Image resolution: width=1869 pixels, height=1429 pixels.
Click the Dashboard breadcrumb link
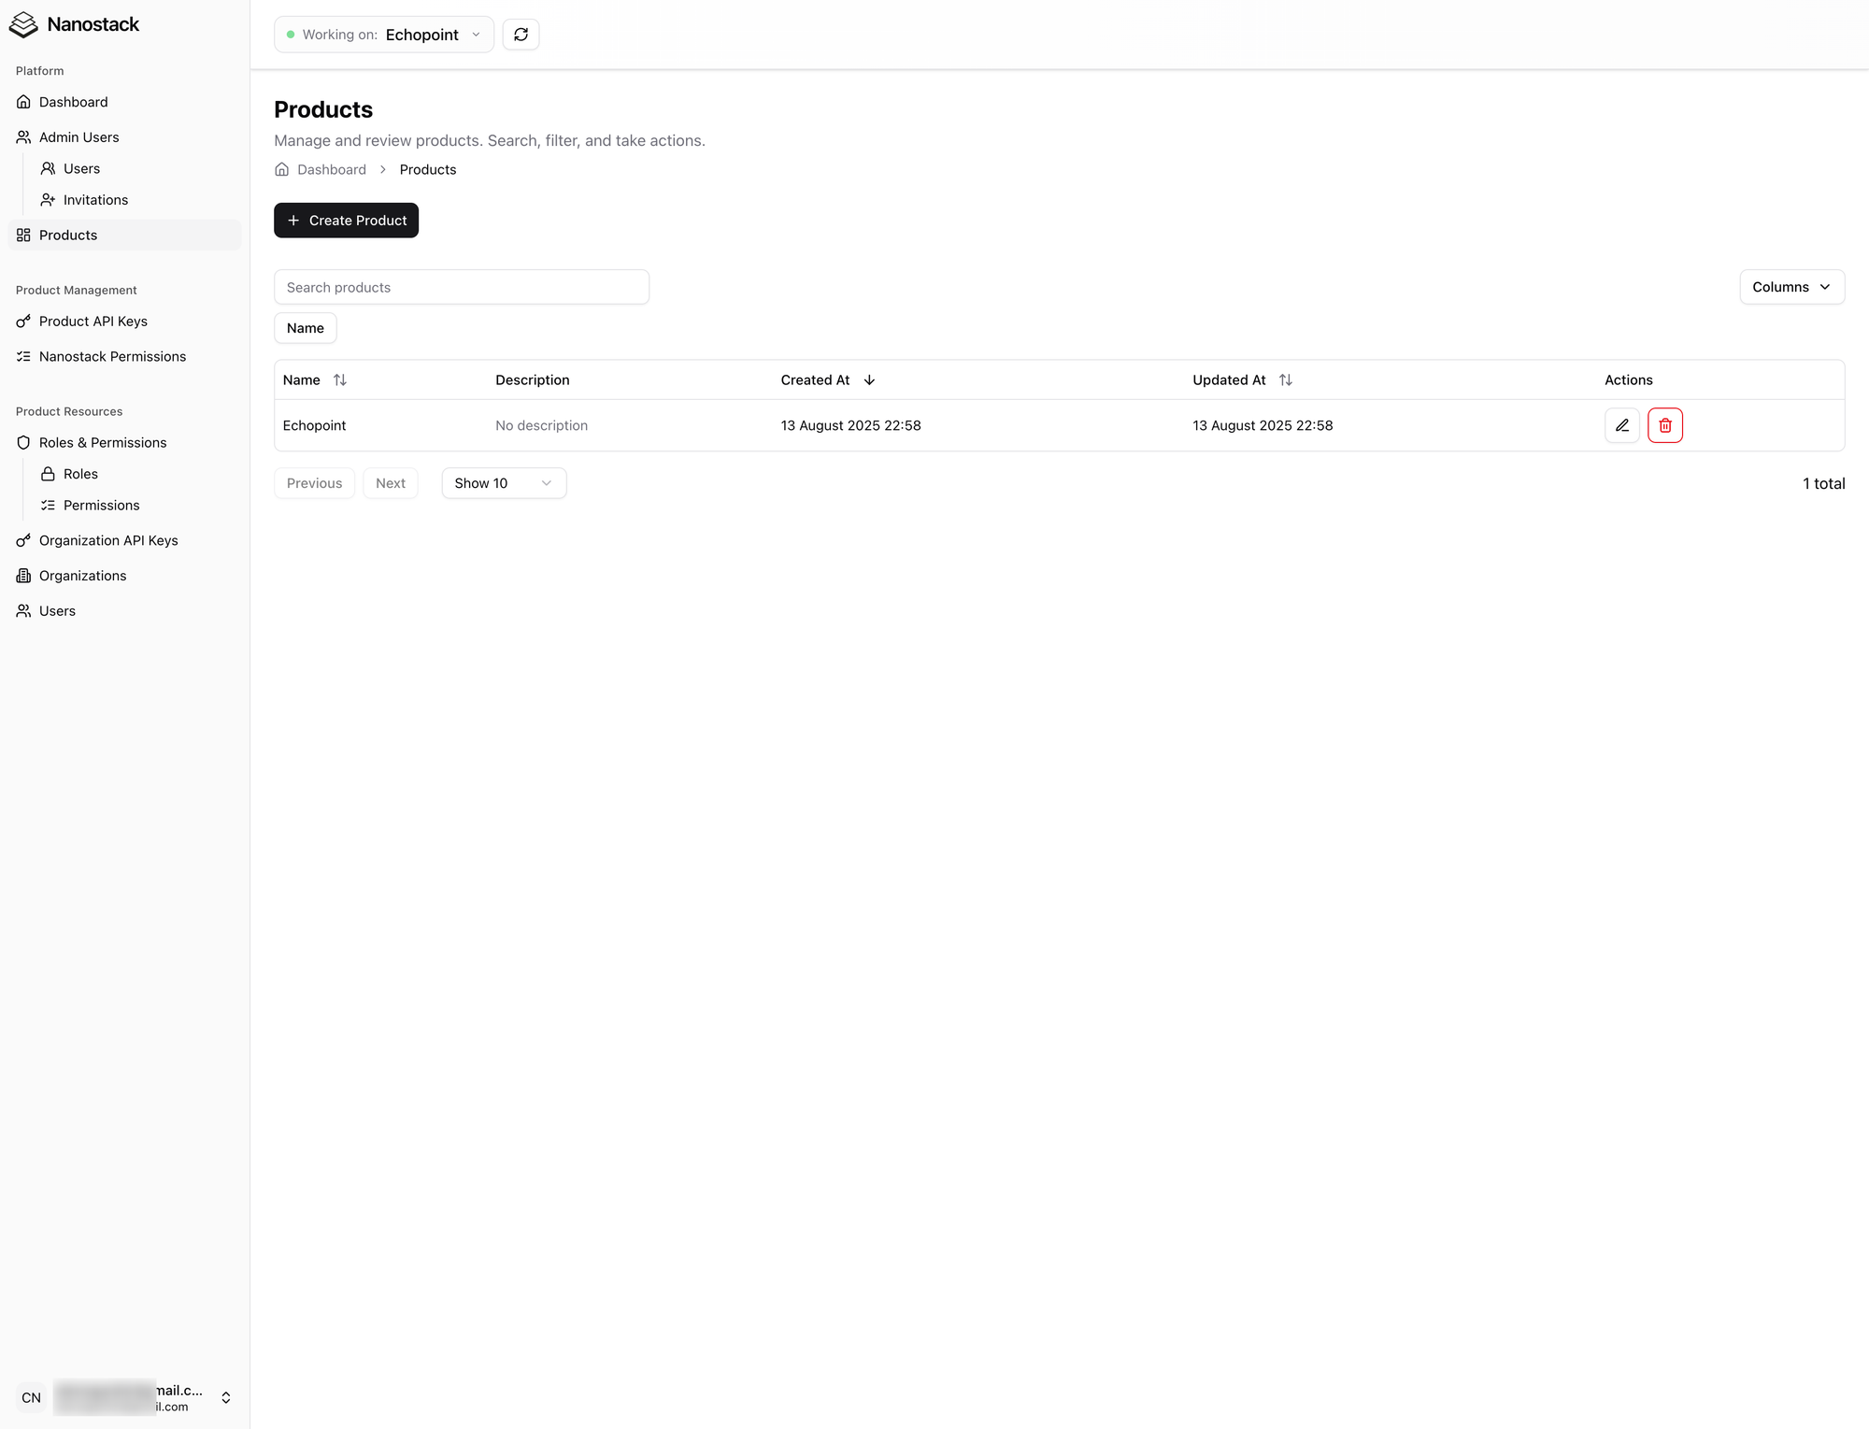coord(332,170)
